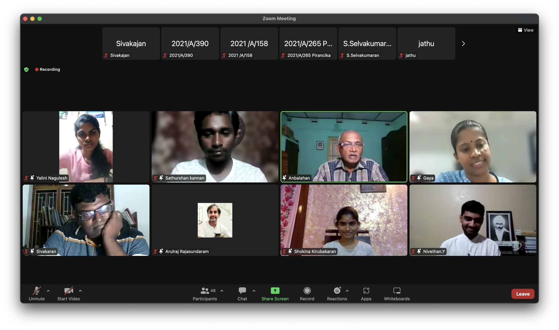The height and width of the screenshot is (330, 559).
Task: Open the Reactions smiley icon
Action: pyautogui.click(x=337, y=290)
